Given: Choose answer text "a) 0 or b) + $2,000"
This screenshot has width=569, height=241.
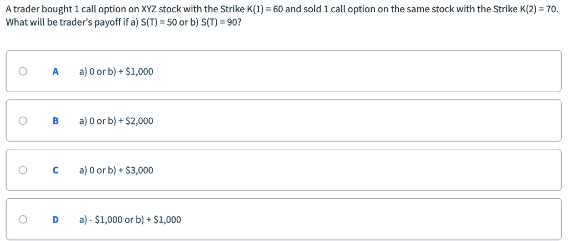Looking at the screenshot, I should [116, 121].
